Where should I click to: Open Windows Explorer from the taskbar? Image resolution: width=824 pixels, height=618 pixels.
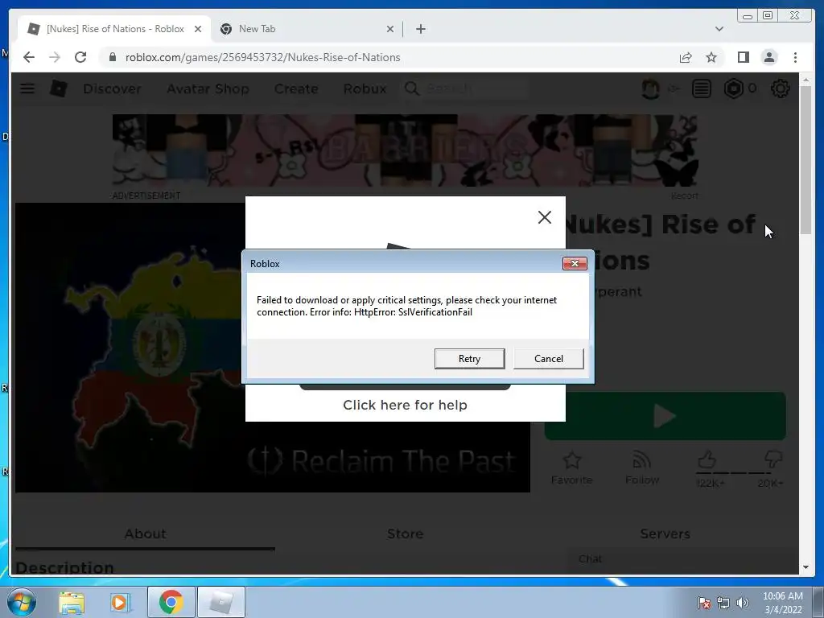pyautogui.click(x=71, y=602)
